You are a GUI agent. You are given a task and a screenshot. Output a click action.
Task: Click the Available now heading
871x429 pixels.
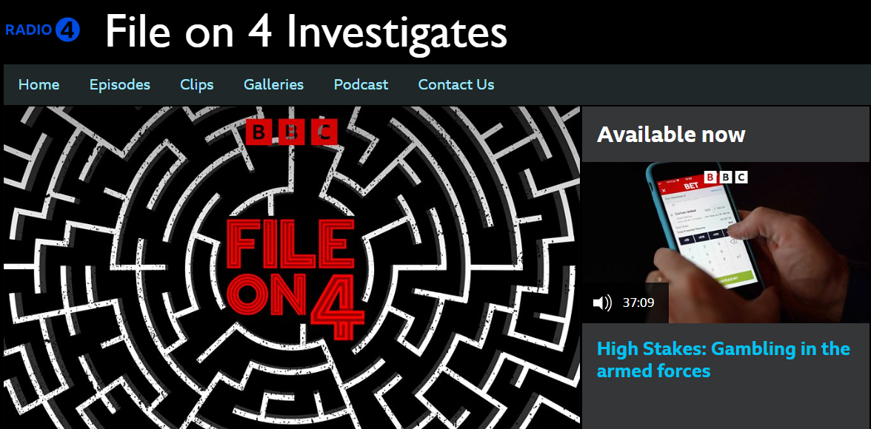[671, 135]
